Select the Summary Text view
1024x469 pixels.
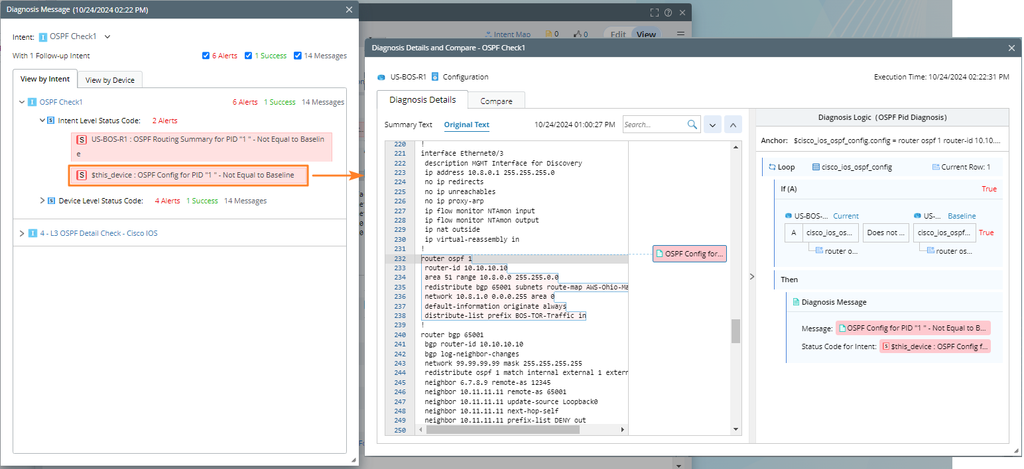[408, 125]
